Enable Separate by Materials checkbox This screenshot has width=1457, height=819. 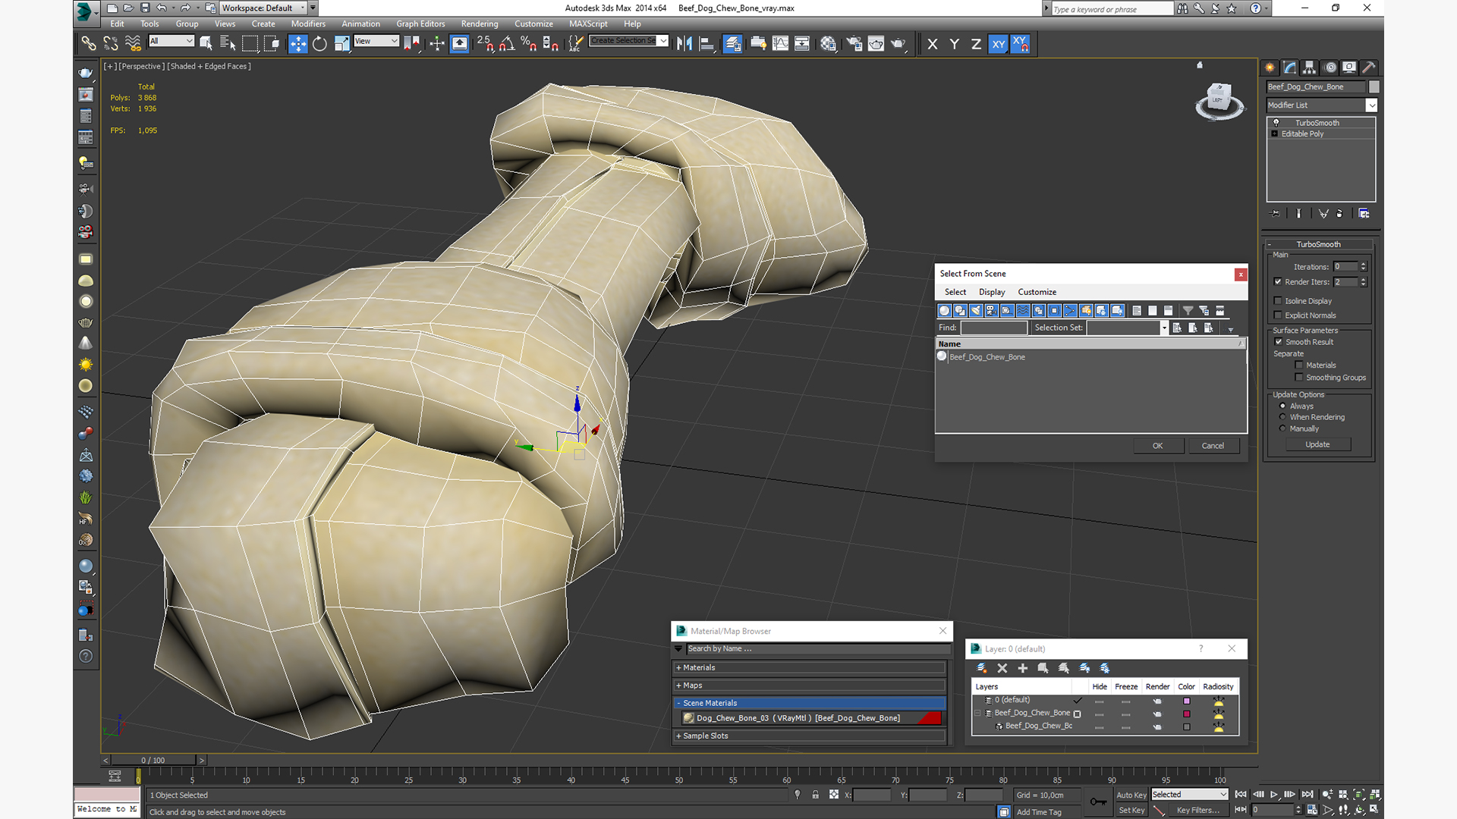[x=1299, y=366]
